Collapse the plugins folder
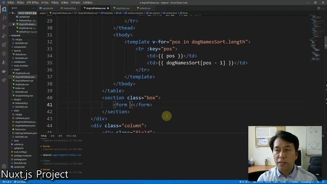 [x=17, y=100]
